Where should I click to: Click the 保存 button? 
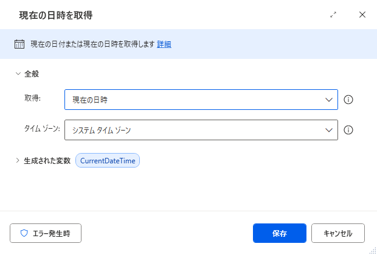(280, 233)
